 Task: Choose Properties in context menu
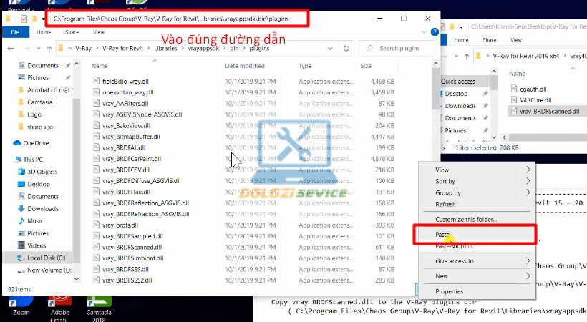pyautogui.click(x=477, y=291)
